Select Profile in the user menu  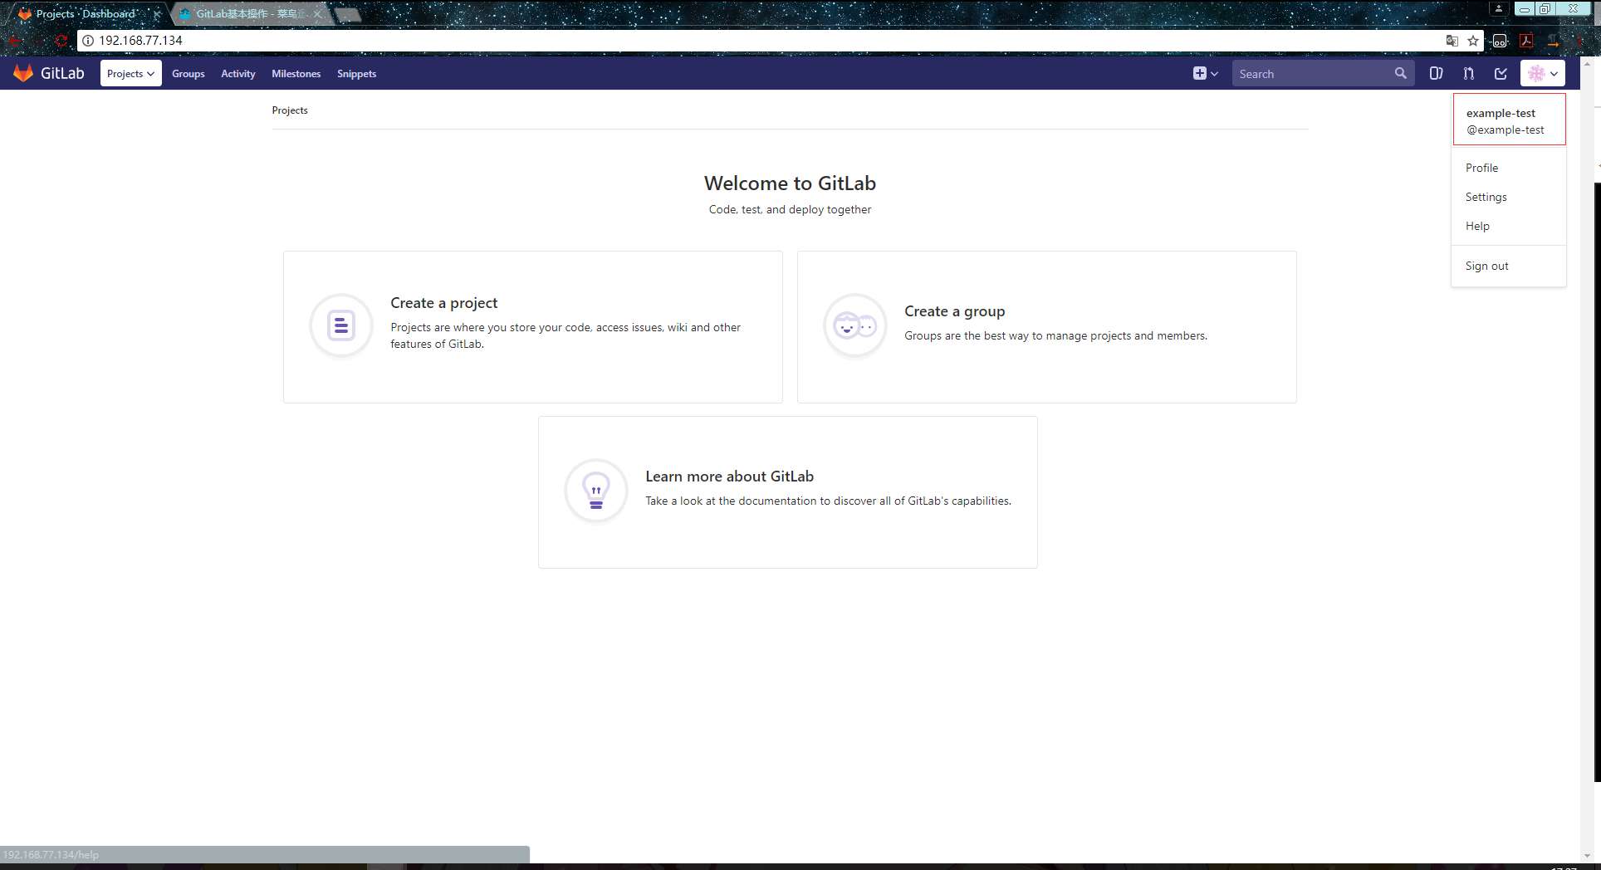pos(1481,168)
